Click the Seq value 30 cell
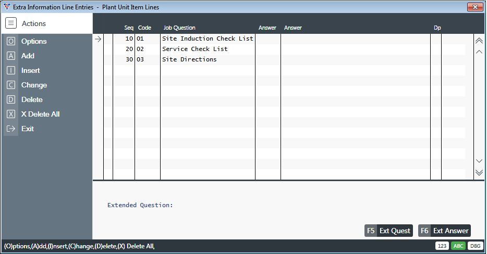This screenshot has height=254, width=487. coord(124,59)
